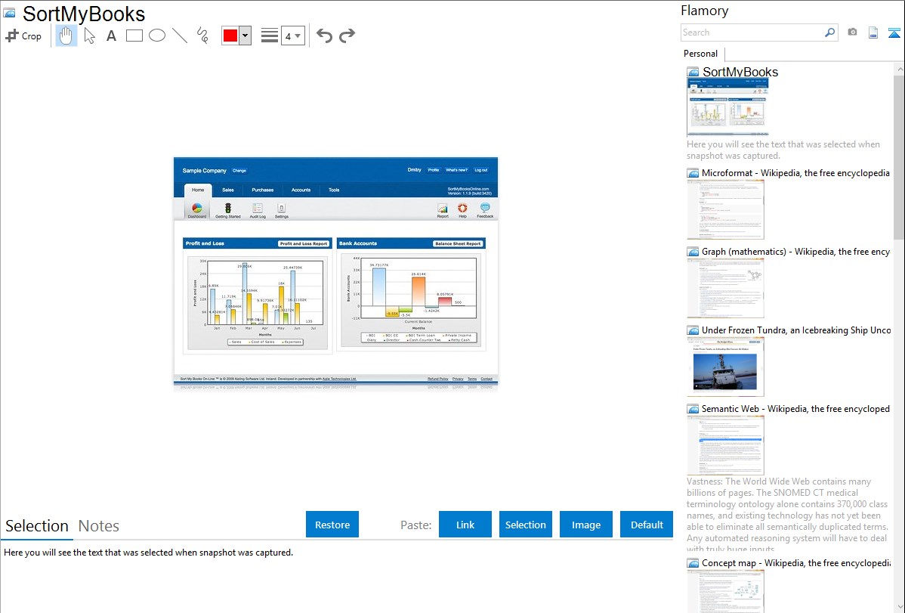The height and width of the screenshot is (613, 905).
Task: Pick the rectangle shape tool
Action: tap(134, 36)
